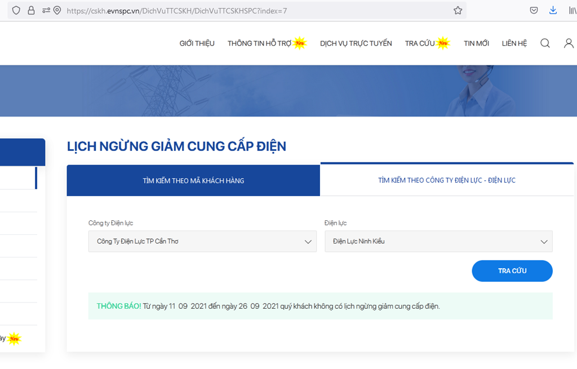
Task: Click TRA CỨU in the top navigation
Action: [420, 43]
